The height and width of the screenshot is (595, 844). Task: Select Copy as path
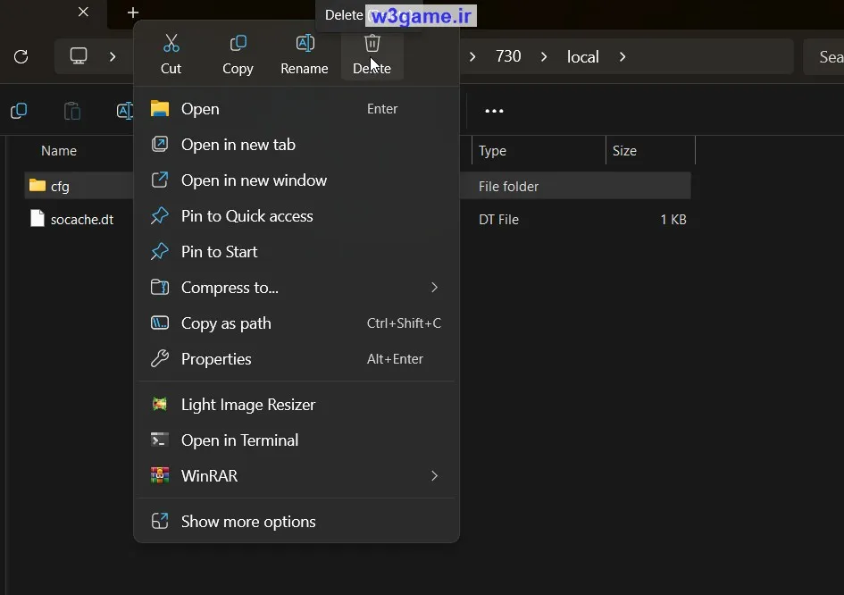coord(296,323)
